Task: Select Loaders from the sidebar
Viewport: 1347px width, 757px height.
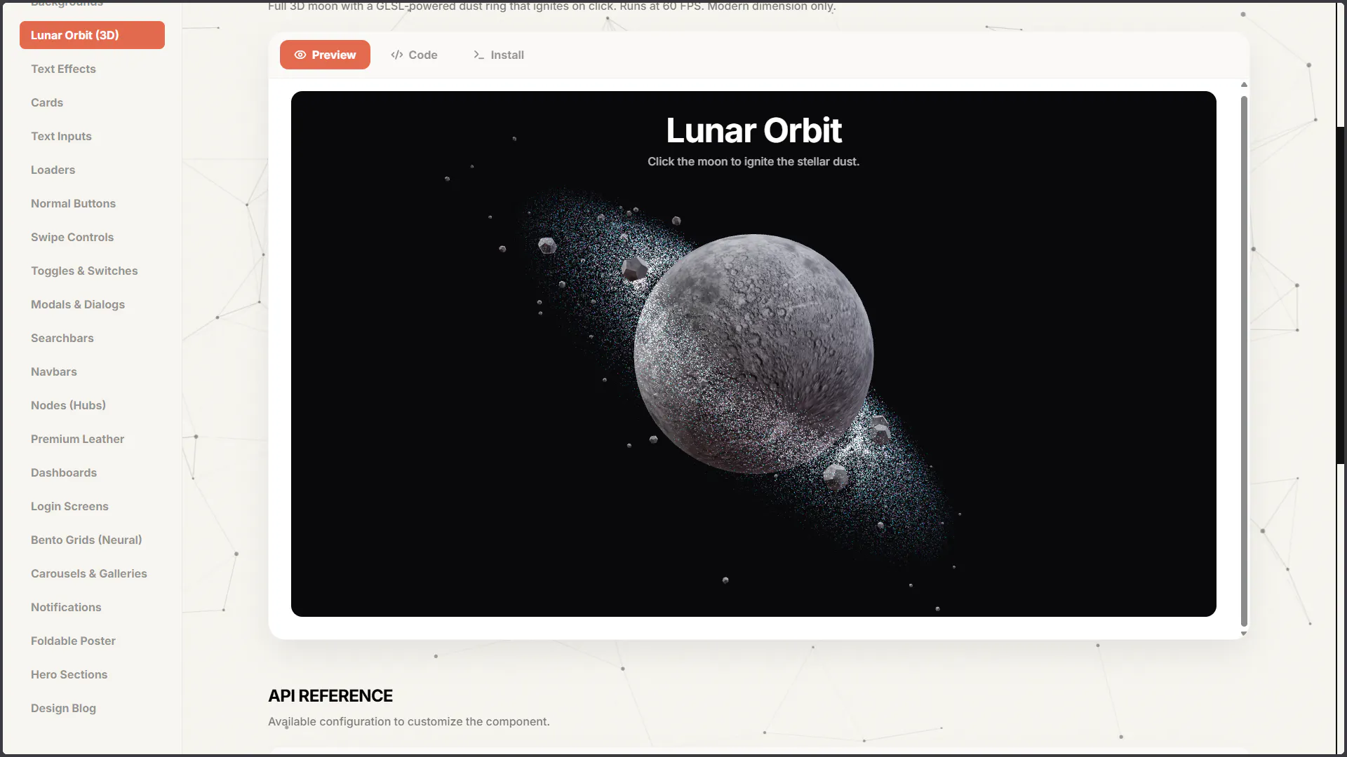Action: coord(92,170)
